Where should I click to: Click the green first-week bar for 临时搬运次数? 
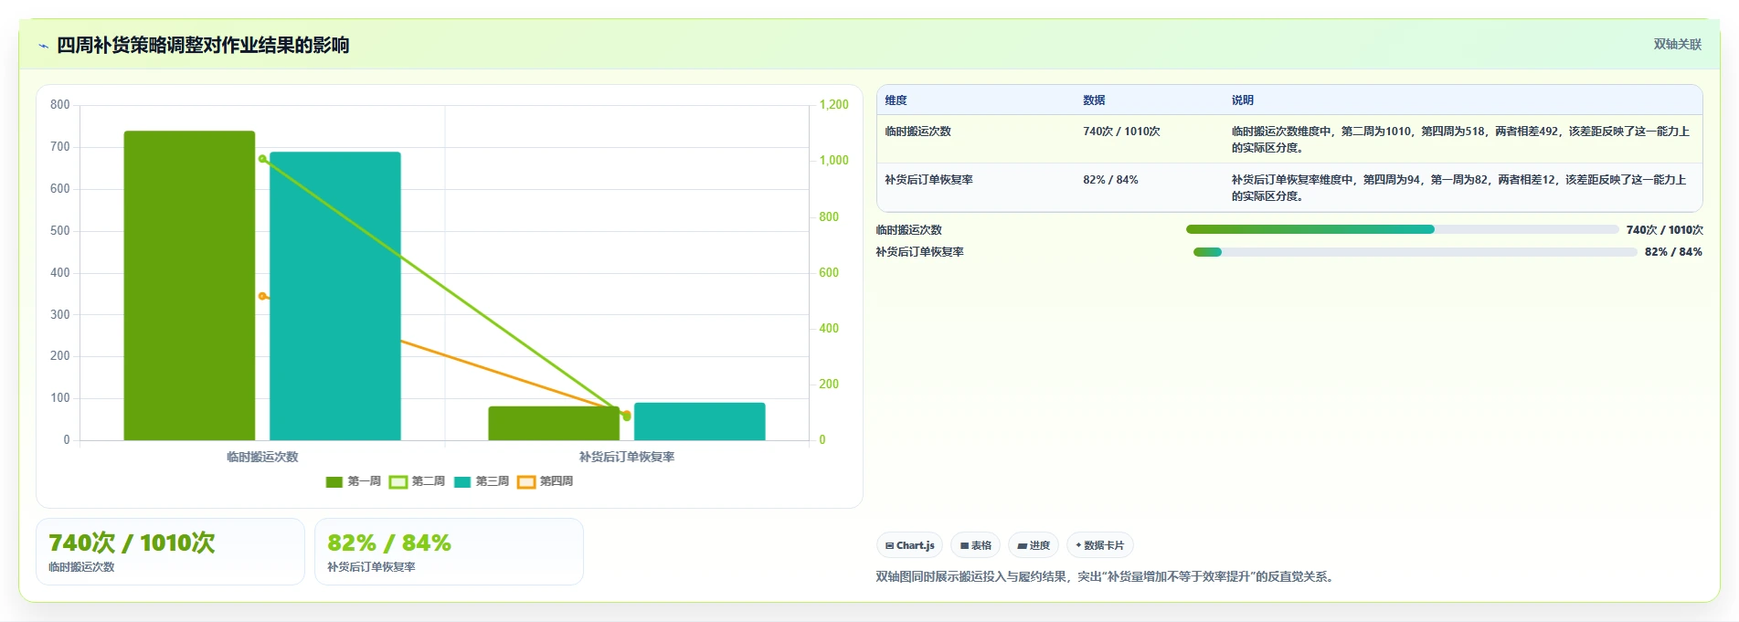coord(189,285)
